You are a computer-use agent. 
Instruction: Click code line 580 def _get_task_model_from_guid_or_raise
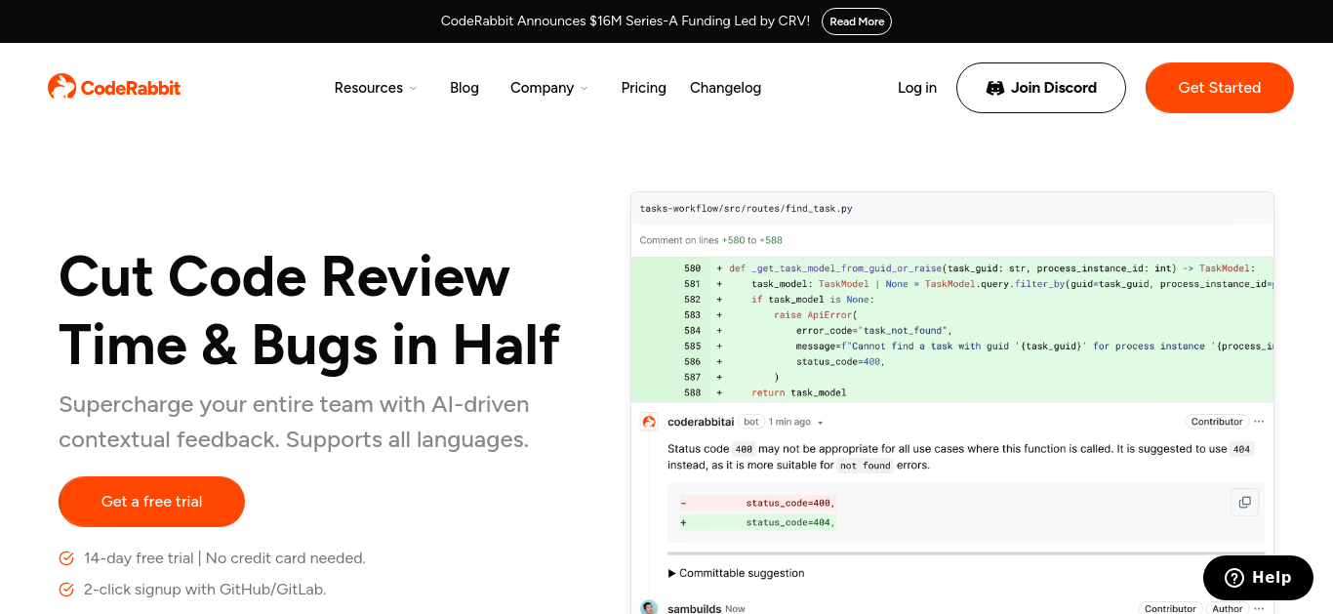tap(952, 267)
